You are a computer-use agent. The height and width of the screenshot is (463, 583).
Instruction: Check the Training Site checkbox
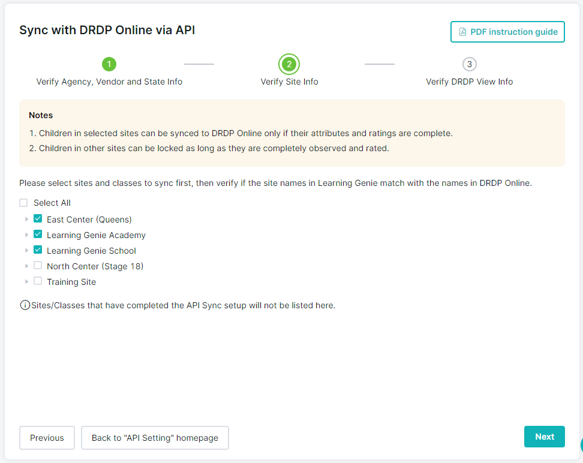coord(38,281)
